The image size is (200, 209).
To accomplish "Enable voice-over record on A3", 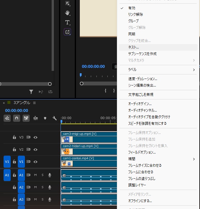I will click(x=50, y=199).
